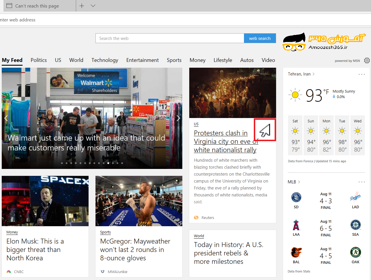Click the Oakland Athletics team logo
This screenshot has height=280, width=371.
[x=355, y=253]
